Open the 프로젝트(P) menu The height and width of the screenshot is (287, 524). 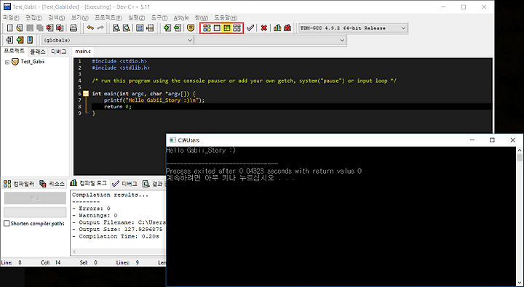(x=108, y=17)
